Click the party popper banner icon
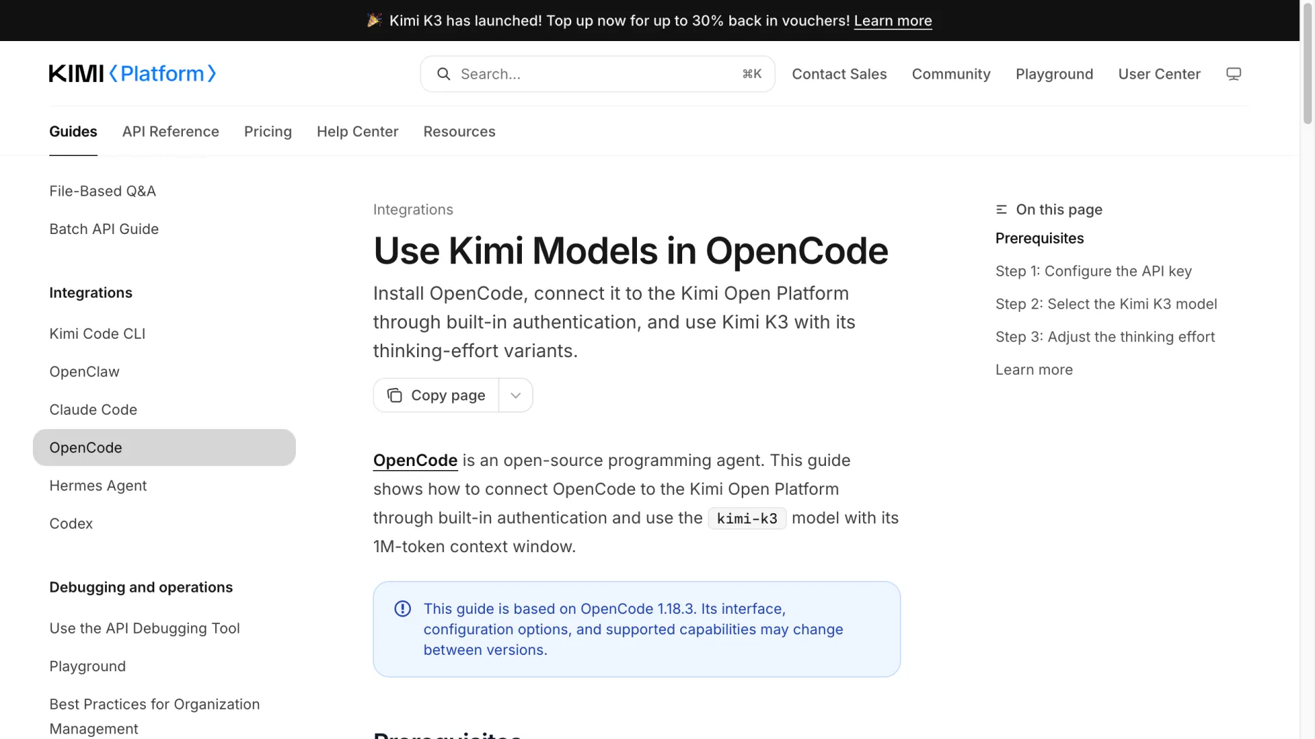The height and width of the screenshot is (739, 1315). point(374,21)
